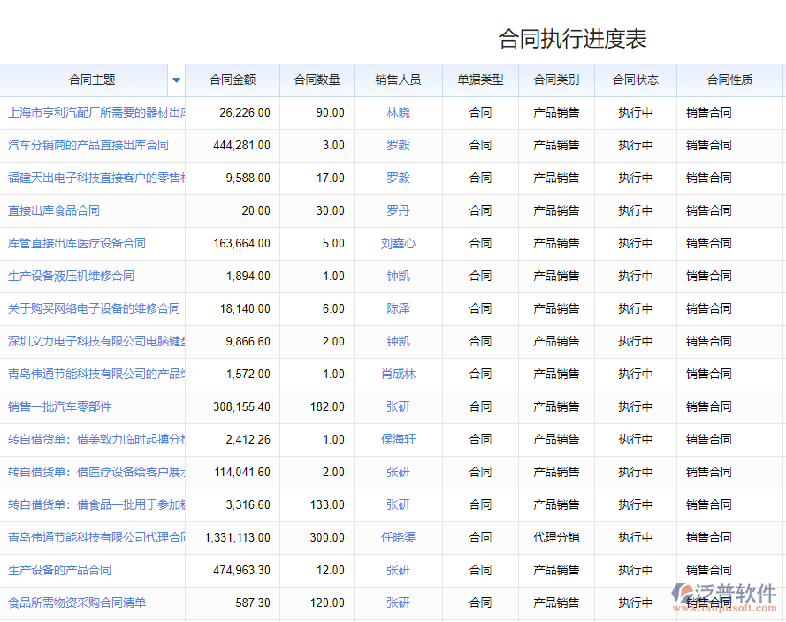View 库管直接出库医疗设备合同 contract details

tap(77, 243)
